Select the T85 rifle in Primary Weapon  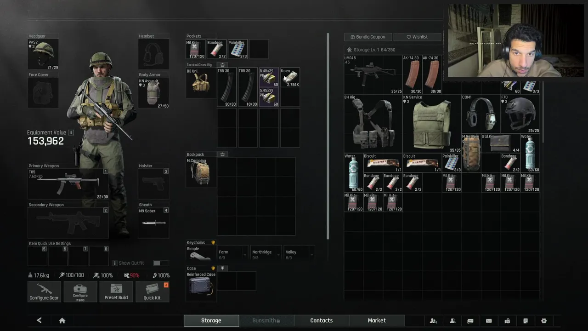click(68, 184)
